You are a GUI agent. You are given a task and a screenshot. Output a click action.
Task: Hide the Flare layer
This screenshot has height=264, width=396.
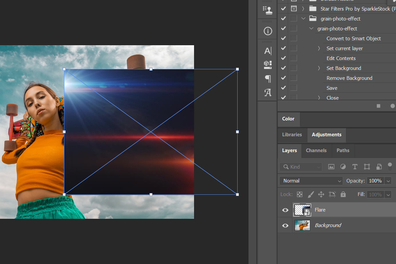point(285,210)
